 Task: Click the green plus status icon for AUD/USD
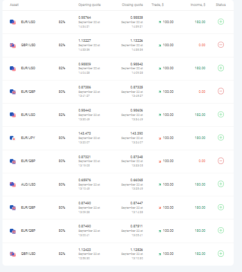[x=221, y=184]
